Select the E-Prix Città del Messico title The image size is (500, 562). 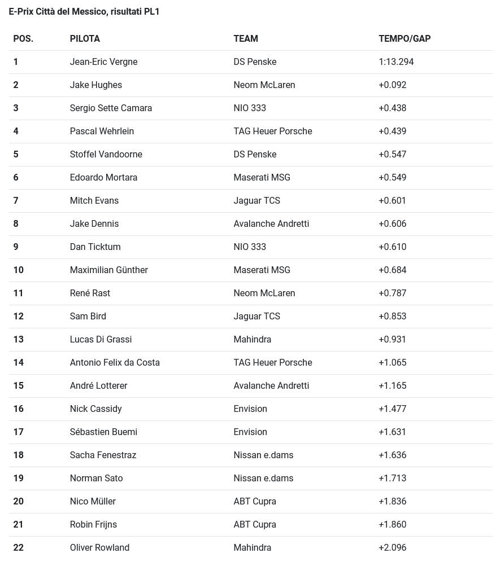(84, 11)
